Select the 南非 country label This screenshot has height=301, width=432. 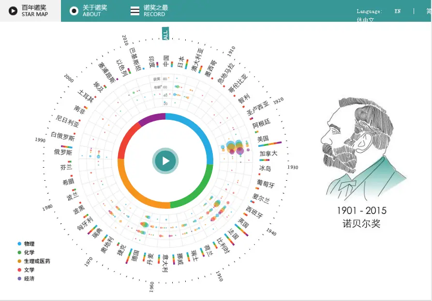(79, 109)
